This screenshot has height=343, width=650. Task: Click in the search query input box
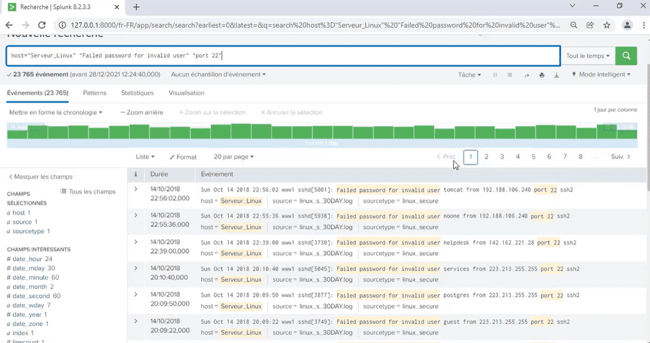(283, 56)
